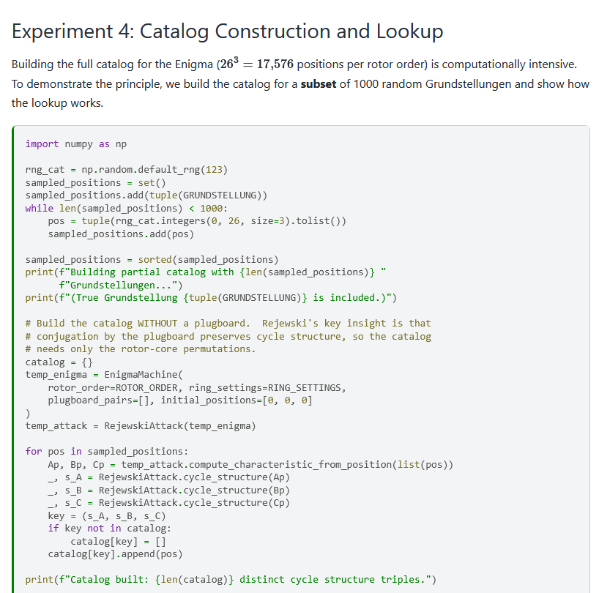Click the green left border of the code cell
Viewport: 599px width, 593px height.
(x=13, y=359)
